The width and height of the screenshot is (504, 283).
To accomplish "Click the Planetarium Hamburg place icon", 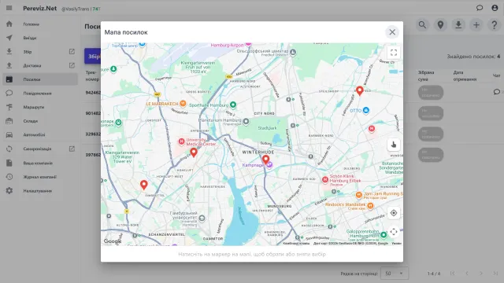I will pos(246,121).
